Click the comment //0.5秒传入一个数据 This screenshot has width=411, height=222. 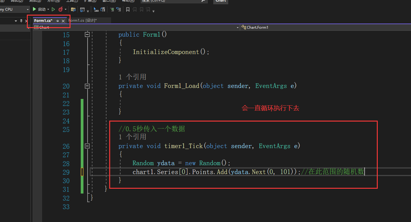[152, 129]
